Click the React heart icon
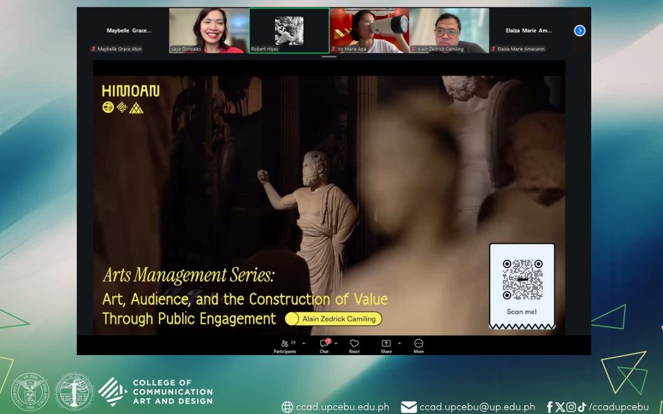Image resolution: width=663 pixels, height=414 pixels. point(354,343)
